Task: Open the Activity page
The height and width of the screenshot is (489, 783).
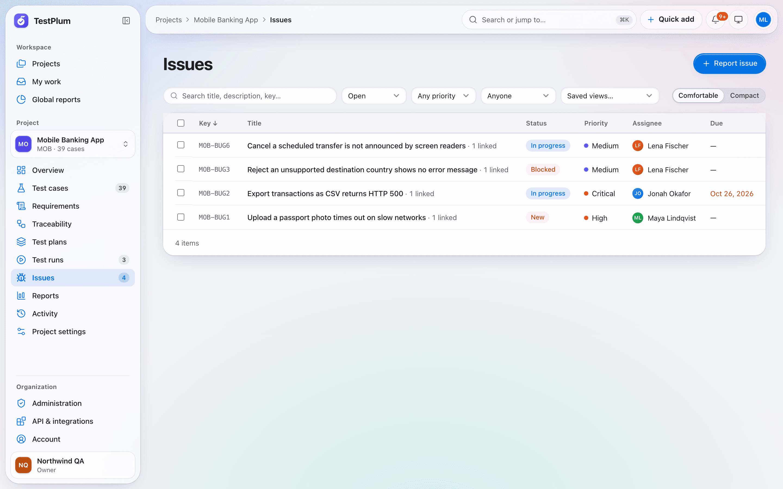Action: (x=73, y=314)
